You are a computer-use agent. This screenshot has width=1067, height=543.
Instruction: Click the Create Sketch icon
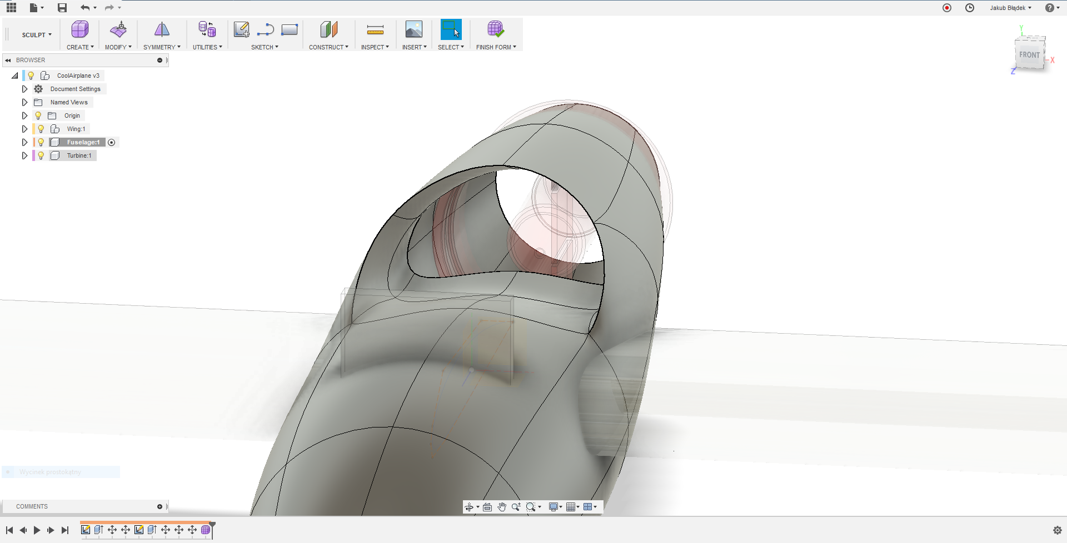[x=242, y=29]
